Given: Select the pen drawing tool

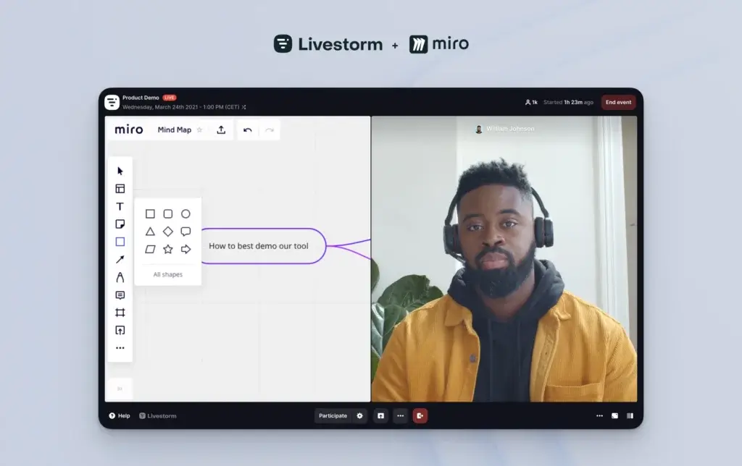Looking at the screenshot, I should pos(120,277).
